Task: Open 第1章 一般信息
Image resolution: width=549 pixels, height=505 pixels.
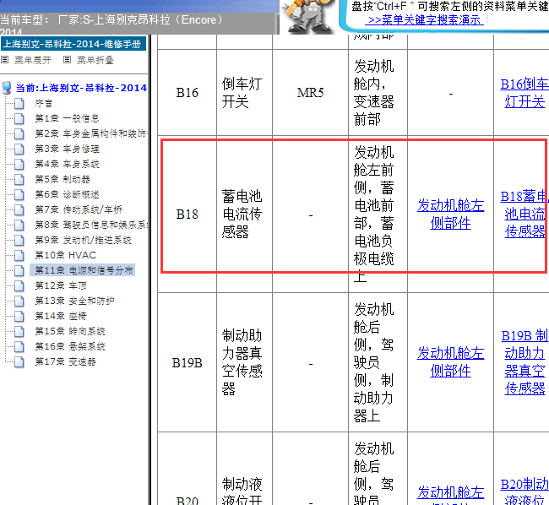Action: click(67, 118)
